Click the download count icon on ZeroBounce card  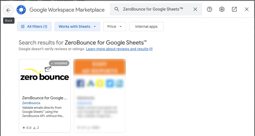pos(34,128)
